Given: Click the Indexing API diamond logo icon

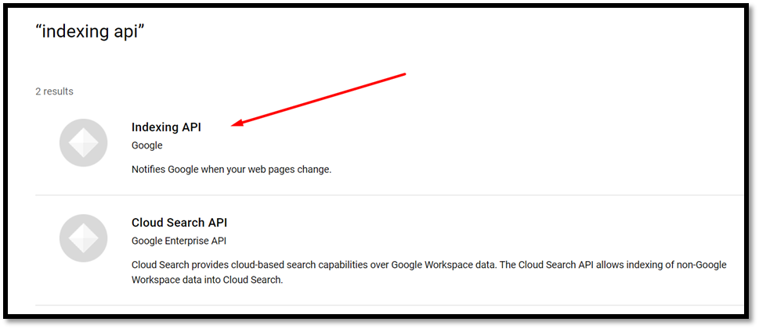Looking at the screenshot, I should click(x=83, y=142).
